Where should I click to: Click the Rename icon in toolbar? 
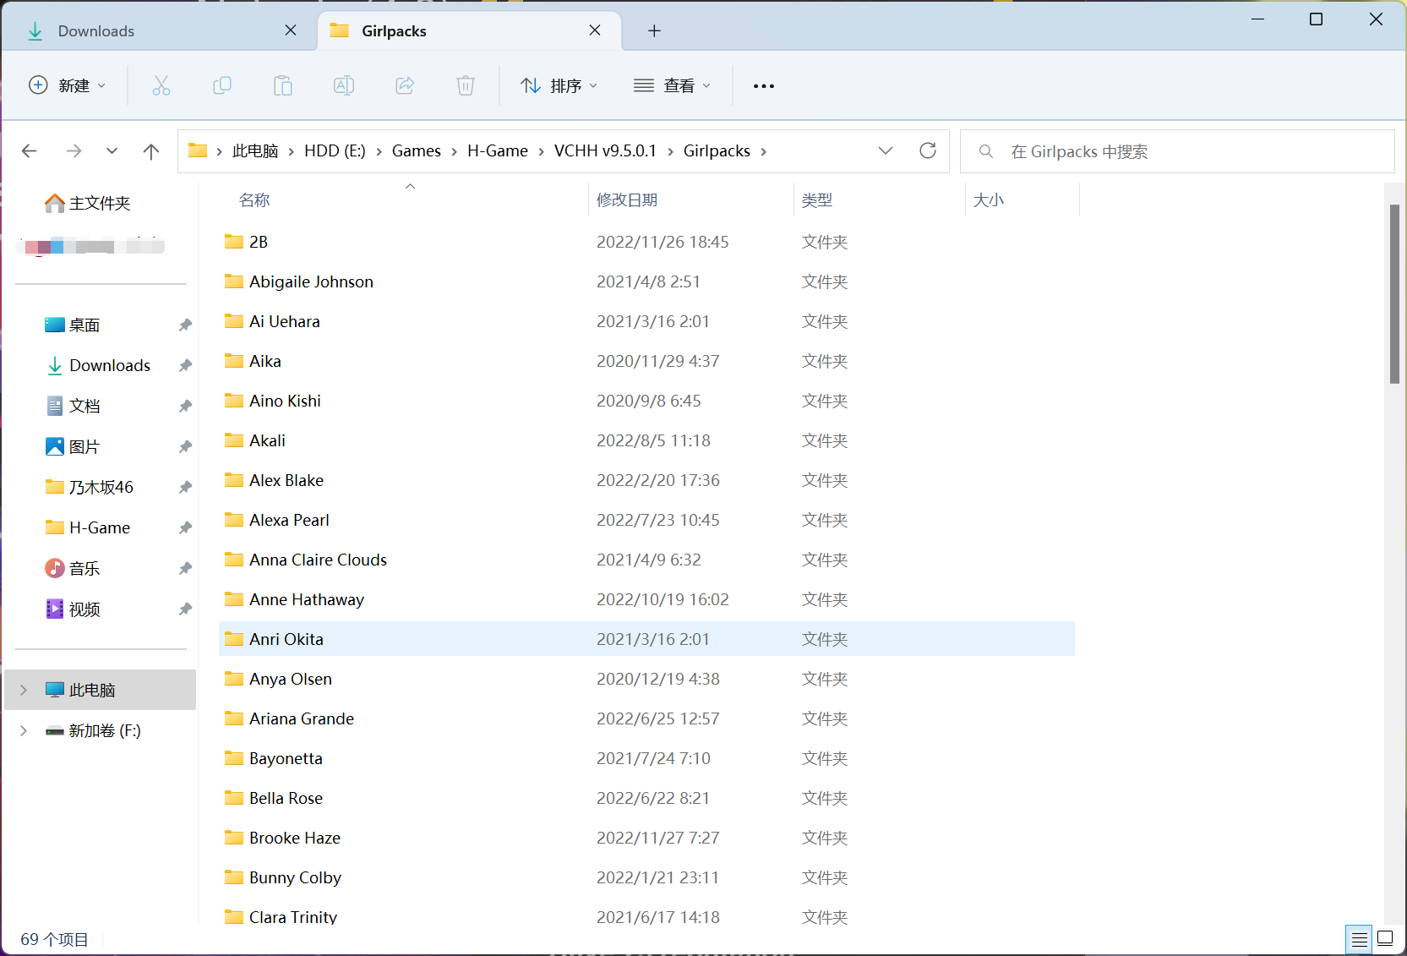tap(344, 85)
